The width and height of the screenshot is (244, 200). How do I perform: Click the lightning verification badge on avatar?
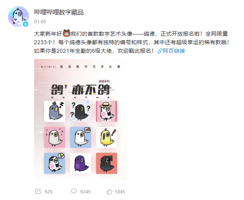(x=26, y=24)
